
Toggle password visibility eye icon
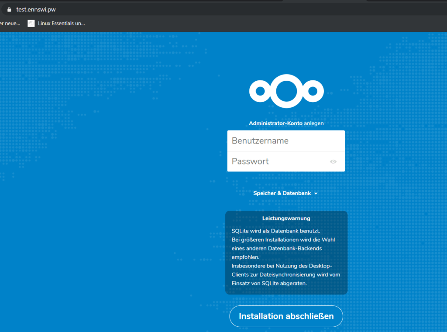[333, 161]
